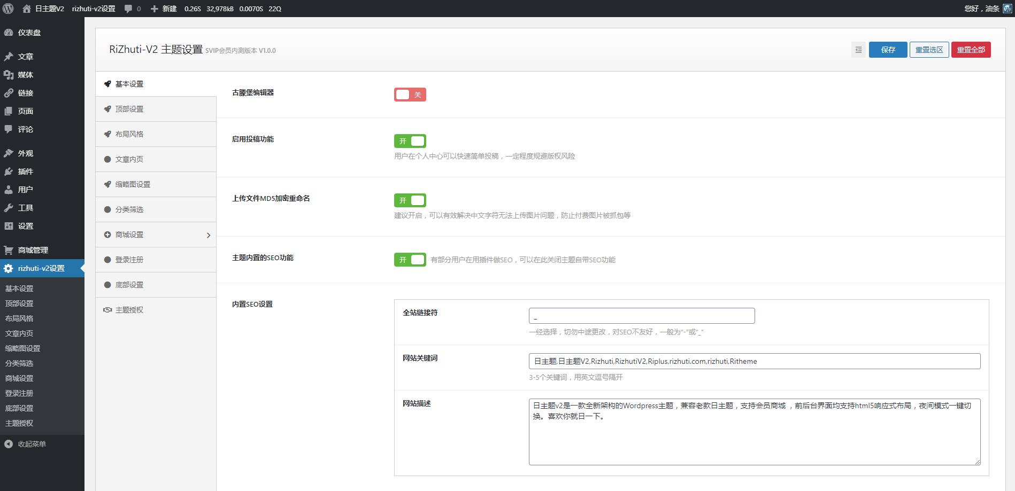1015x491 pixels.
Task: Select the 分类筛选 tab
Action: tap(156, 209)
